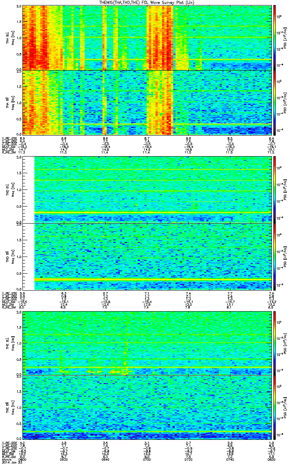The image size is (290, 465).
Task: Click the 0700 time tick label
Action: [x=147, y=460]
